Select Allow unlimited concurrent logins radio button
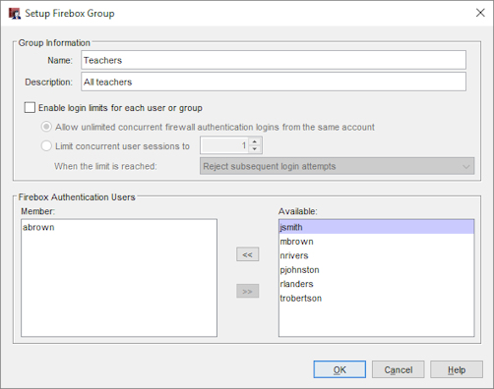This screenshot has height=389, width=494. 46,127
